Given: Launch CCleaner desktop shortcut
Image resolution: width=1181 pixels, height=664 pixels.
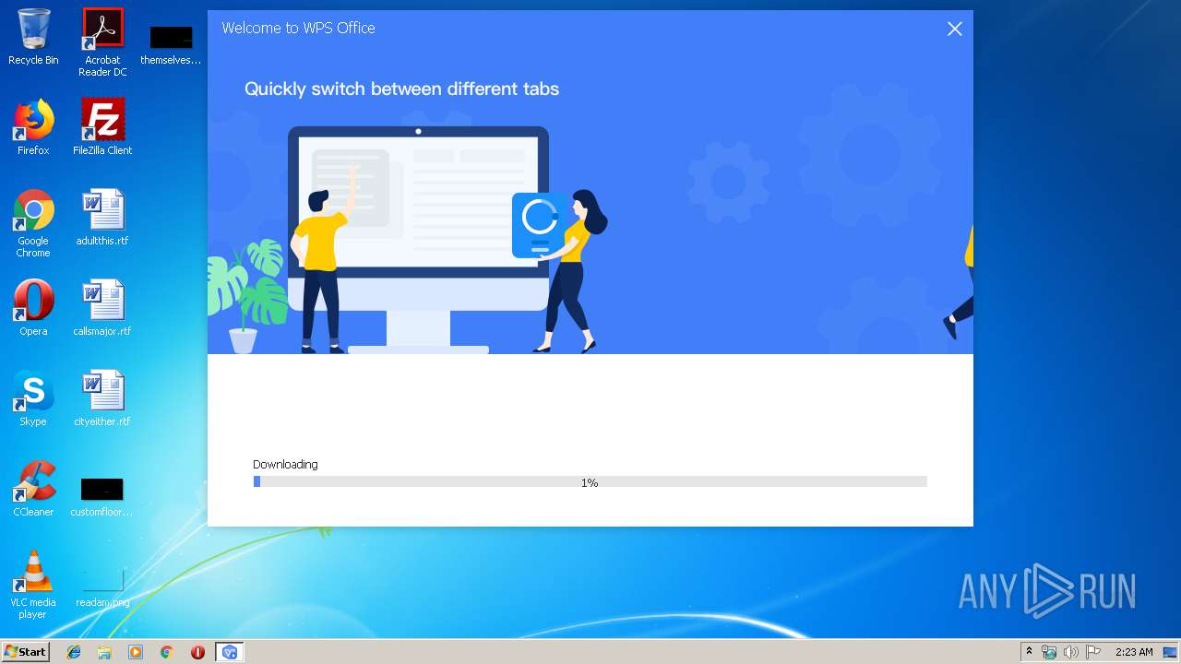Looking at the screenshot, I should click(x=33, y=489).
